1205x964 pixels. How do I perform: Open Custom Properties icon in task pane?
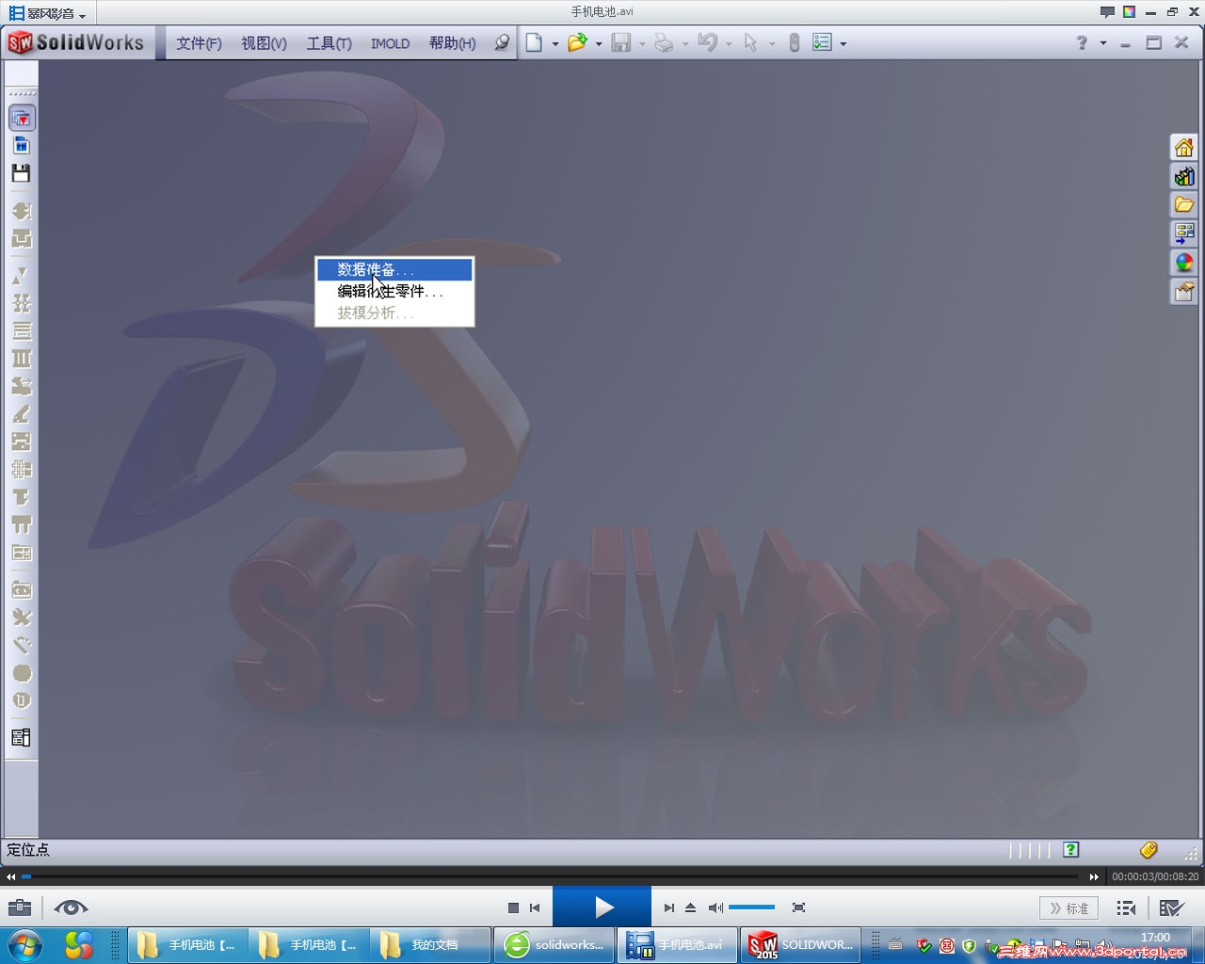tap(1184, 292)
